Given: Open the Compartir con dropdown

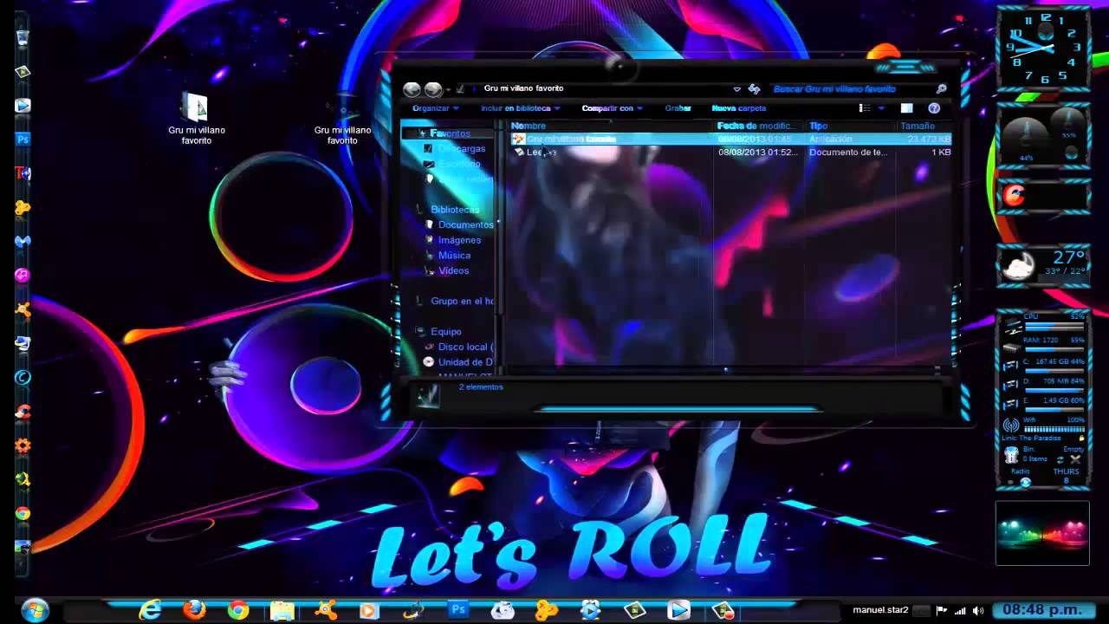Looking at the screenshot, I should coord(613,108).
